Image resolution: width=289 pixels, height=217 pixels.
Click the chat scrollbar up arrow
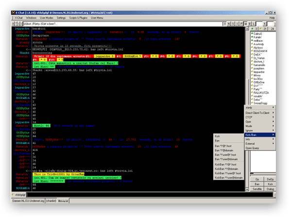[247, 29]
